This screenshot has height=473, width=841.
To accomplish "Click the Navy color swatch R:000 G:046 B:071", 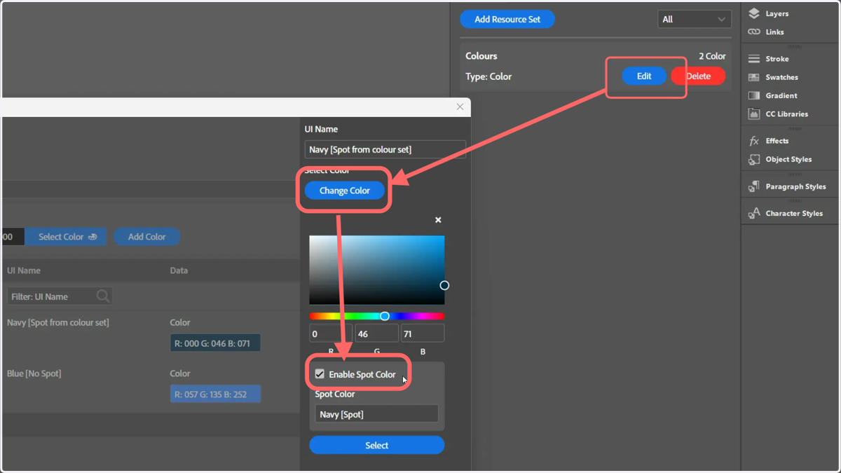I will tap(215, 343).
